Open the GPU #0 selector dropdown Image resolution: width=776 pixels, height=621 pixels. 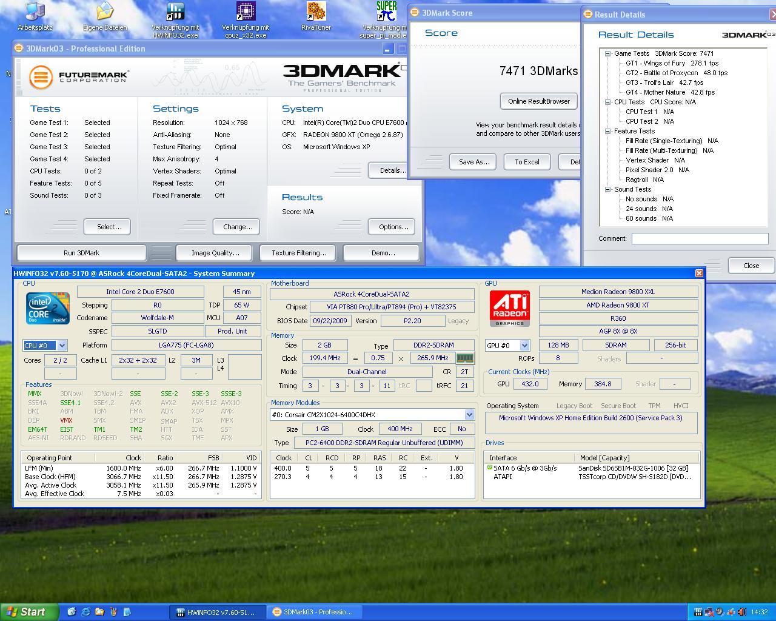524,346
